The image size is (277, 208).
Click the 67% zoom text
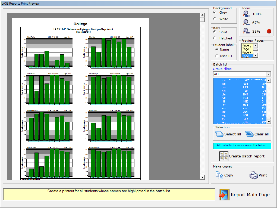point(256,23)
